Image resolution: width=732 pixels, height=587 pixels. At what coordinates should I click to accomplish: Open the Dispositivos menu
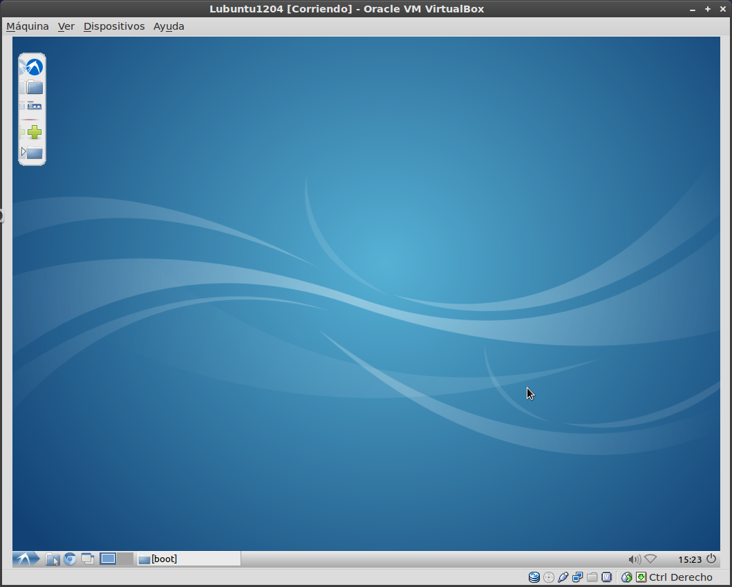(x=114, y=26)
